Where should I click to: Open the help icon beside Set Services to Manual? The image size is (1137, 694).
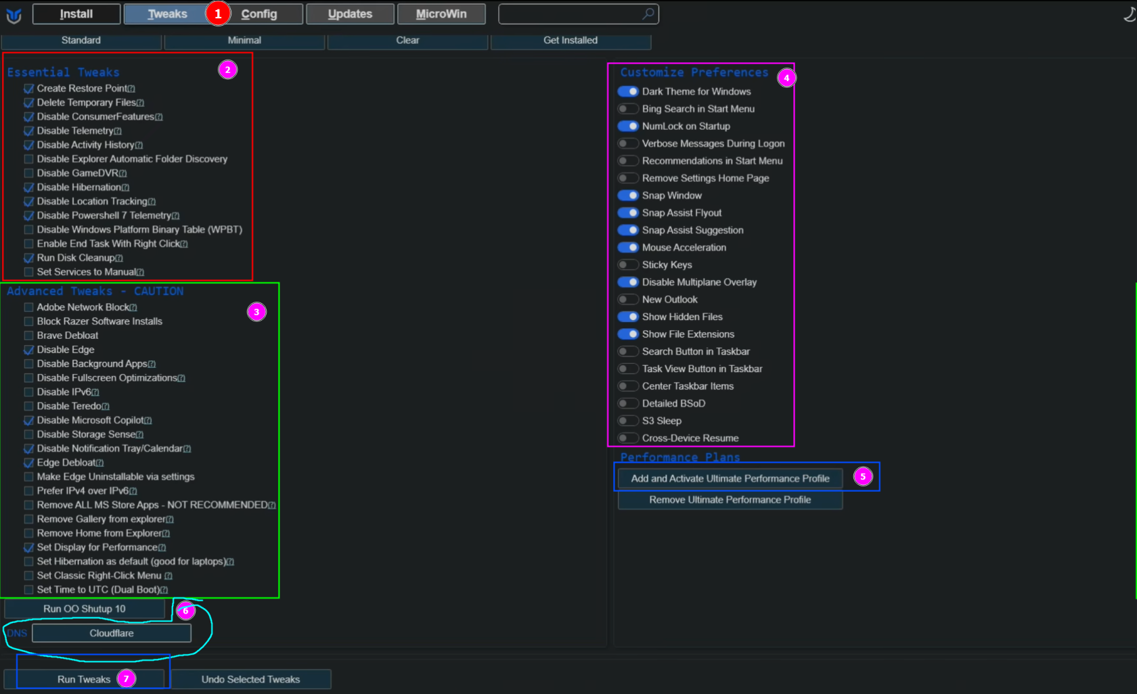[140, 273]
